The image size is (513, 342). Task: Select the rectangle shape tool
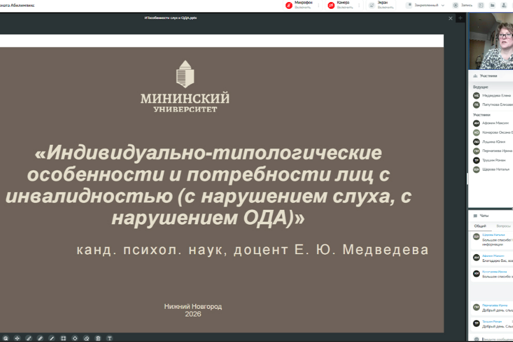pos(64,338)
